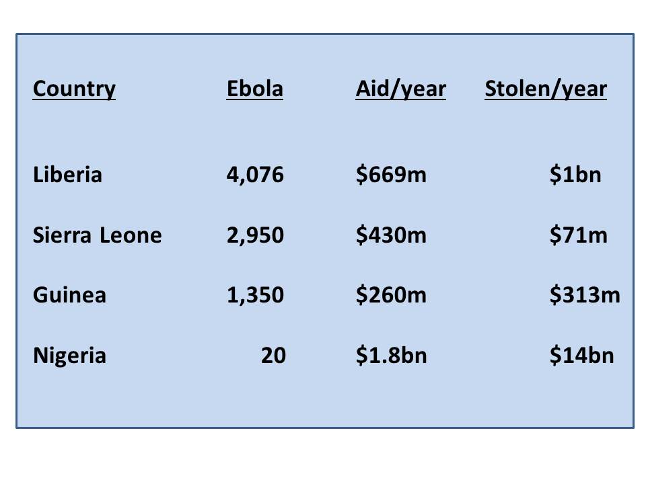This screenshot has width=646, height=484.
Task: Click the $1.8bn aid value
Action: click(x=392, y=355)
